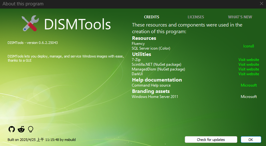Open the WHAT'S NEW tab
This screenshot has width=266, height=146.
click(240, 17)
